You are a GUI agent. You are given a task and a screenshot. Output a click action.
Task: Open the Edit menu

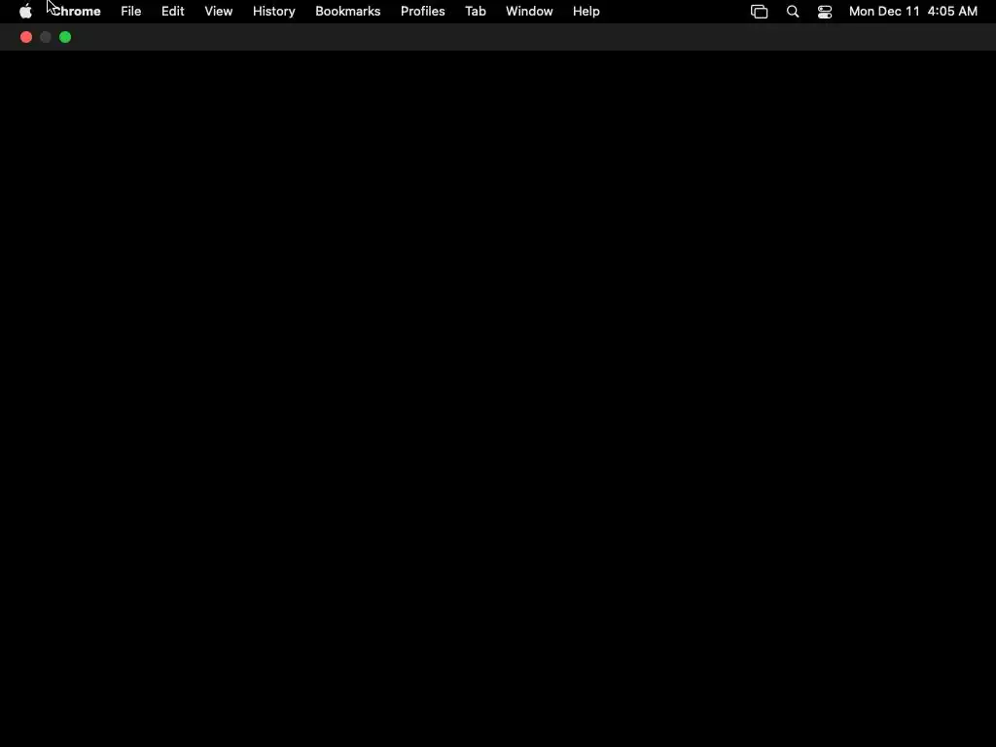click(x=173, y=12)
